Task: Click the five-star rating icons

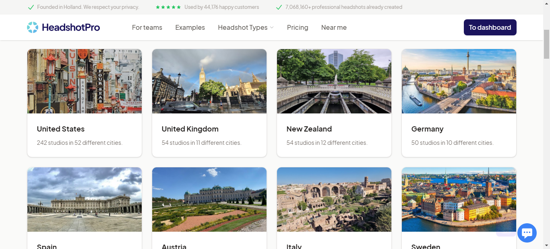Action: coord(168,7)
